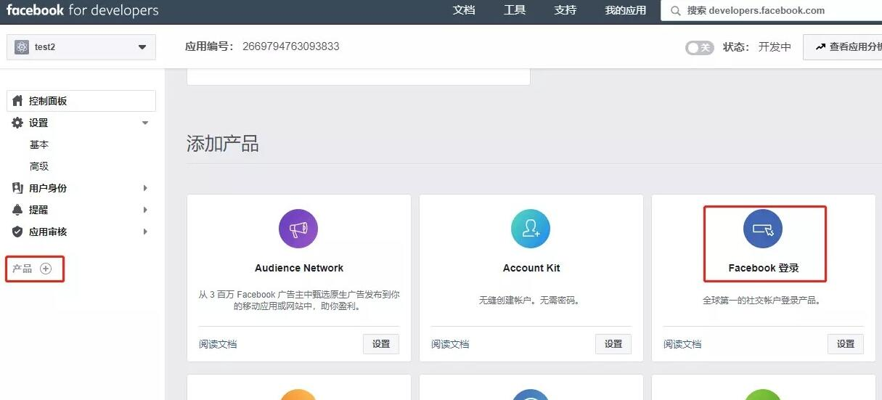The image size is (882, 400).
Task: Click the 设置 gear icon in sidebar
Action: (x=18, y=123)
